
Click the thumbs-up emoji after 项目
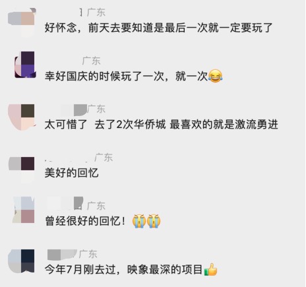click(211, 270)
